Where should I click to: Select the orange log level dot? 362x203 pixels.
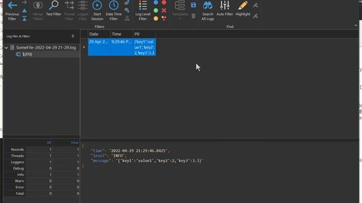coord(156,19)
